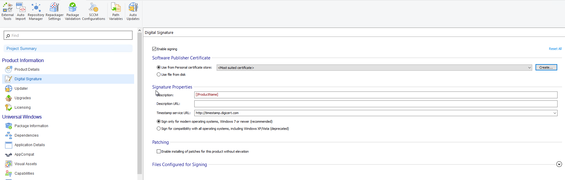Launch Package Validation tool
The height and width of the screenshot is (180, 565).
click(x=72, y=12)
